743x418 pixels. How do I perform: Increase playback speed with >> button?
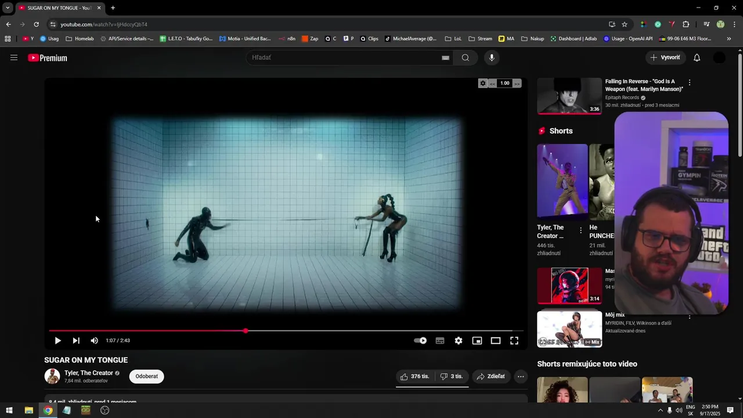(517, 84)
